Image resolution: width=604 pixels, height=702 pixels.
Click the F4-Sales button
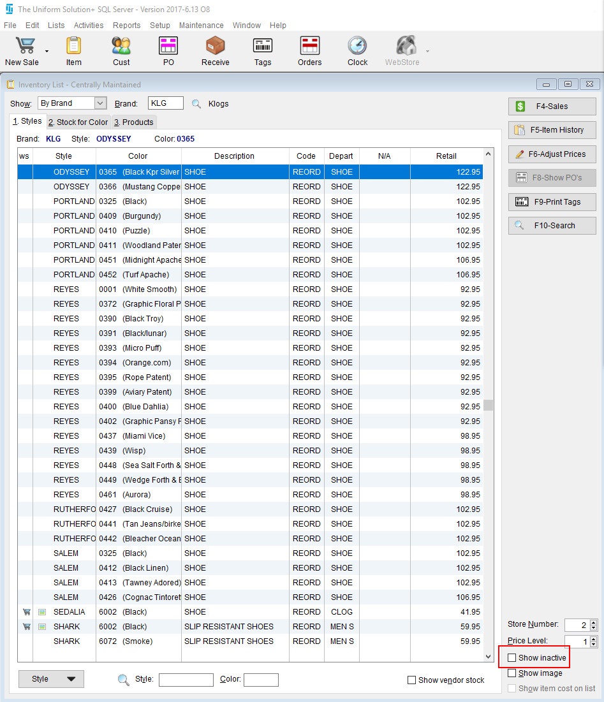pyautogui.click(x=552, y=106)
